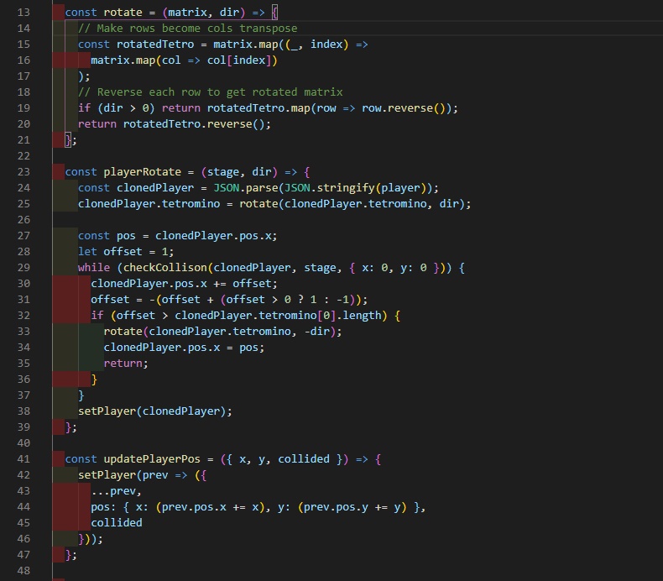Click line number 29 in the gutter
This screenshot has height=581, width=663.
(23, 268)
